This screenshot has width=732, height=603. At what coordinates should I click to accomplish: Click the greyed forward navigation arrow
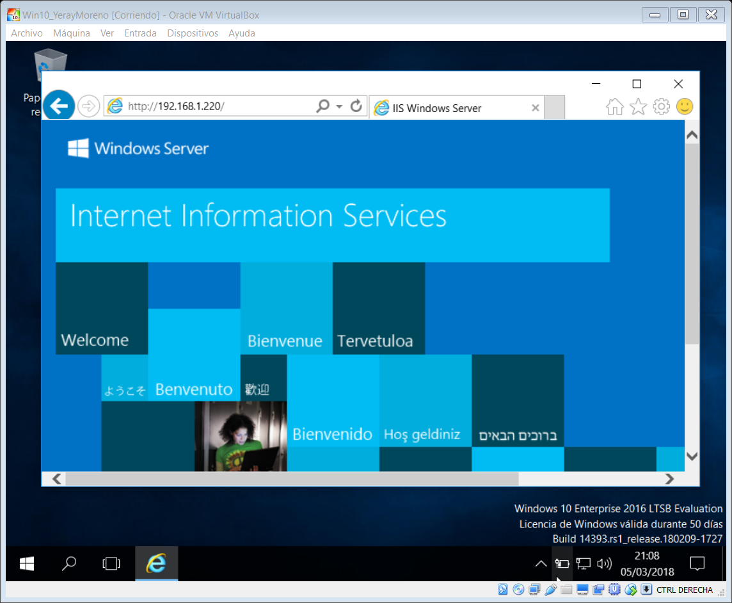(x=88, y=106)
